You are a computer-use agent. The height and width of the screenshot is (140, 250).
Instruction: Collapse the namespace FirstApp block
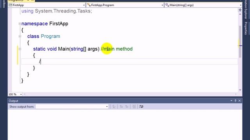(x=20, y=24)
